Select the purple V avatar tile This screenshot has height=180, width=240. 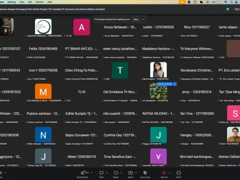(158, 156)
